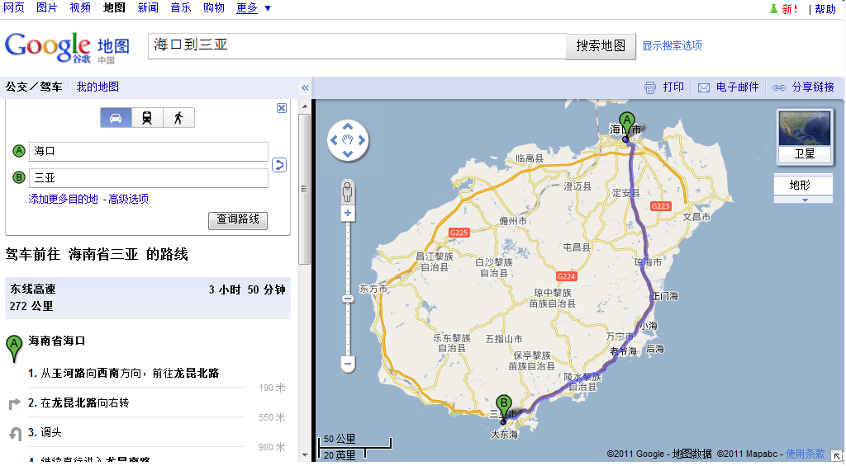
Task: Collapse the left side panel with arrows
Action: (x=305, y=87)
